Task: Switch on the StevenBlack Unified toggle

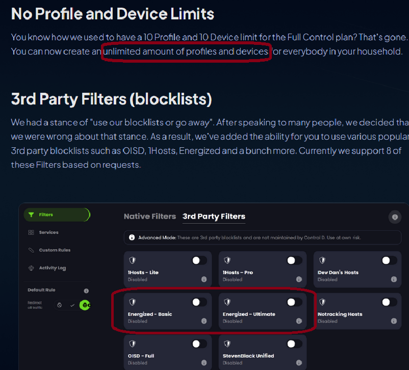Action: coord(294,343)
